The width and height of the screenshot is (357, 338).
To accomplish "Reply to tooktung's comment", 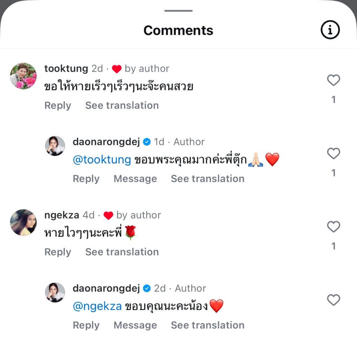I will click(58, 105).
